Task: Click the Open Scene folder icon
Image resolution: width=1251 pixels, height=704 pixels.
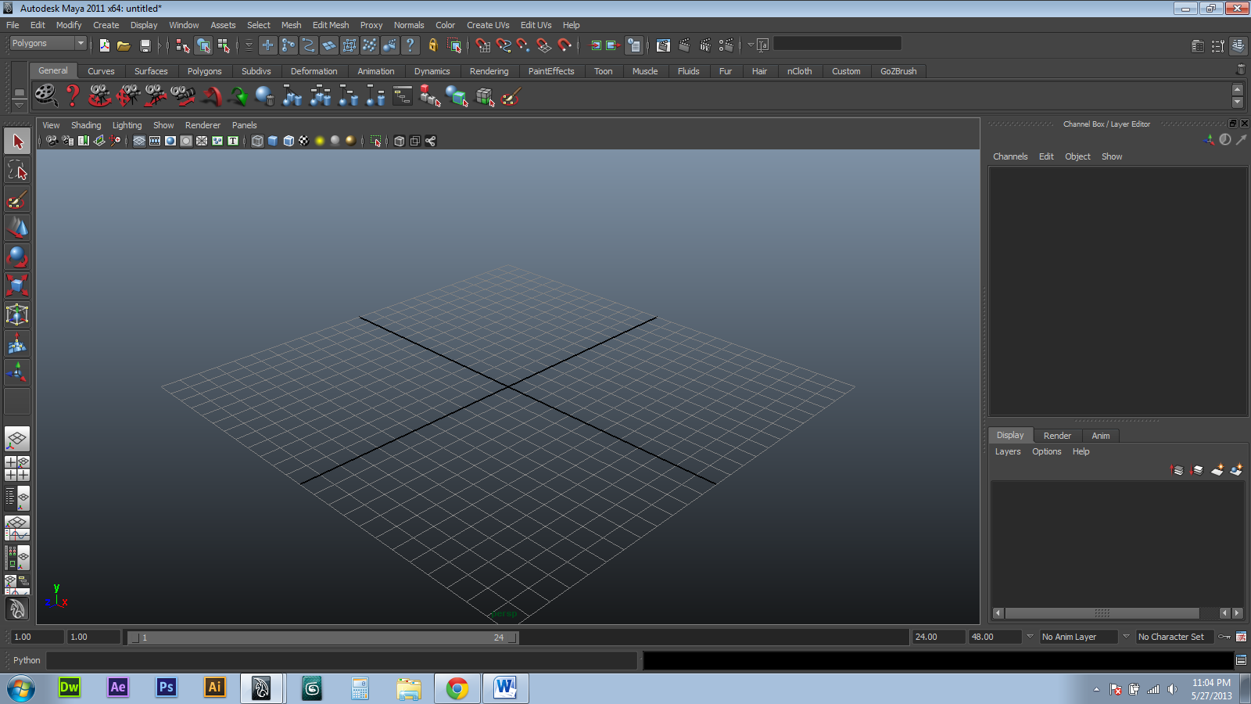Action: tap(124, 45)
